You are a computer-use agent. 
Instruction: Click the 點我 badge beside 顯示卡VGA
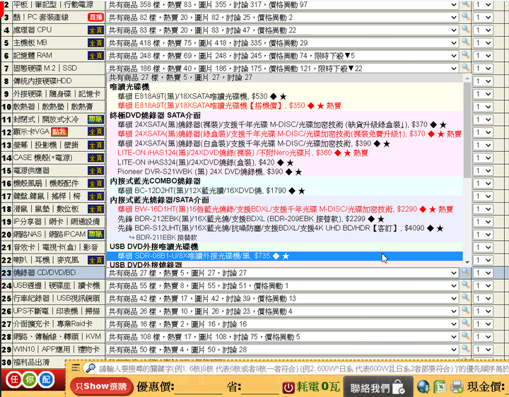pyautogui.click(x=59, y=132)
